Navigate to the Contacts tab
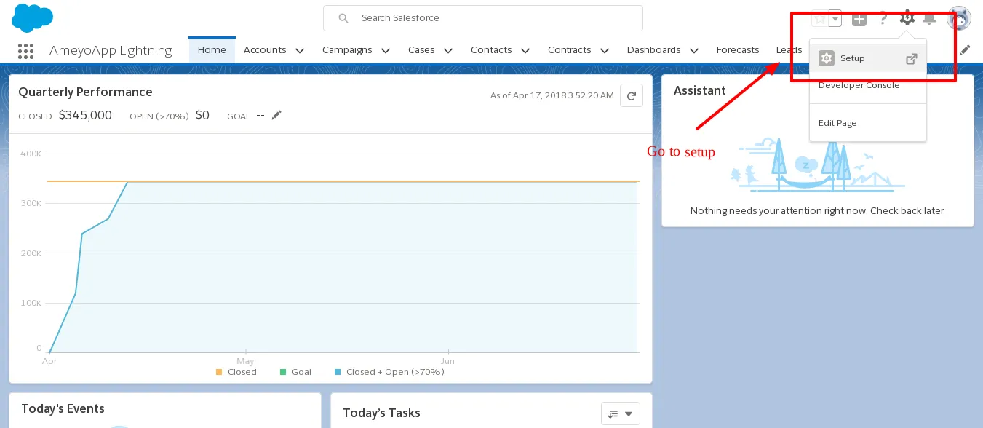 tap(491, 50)
